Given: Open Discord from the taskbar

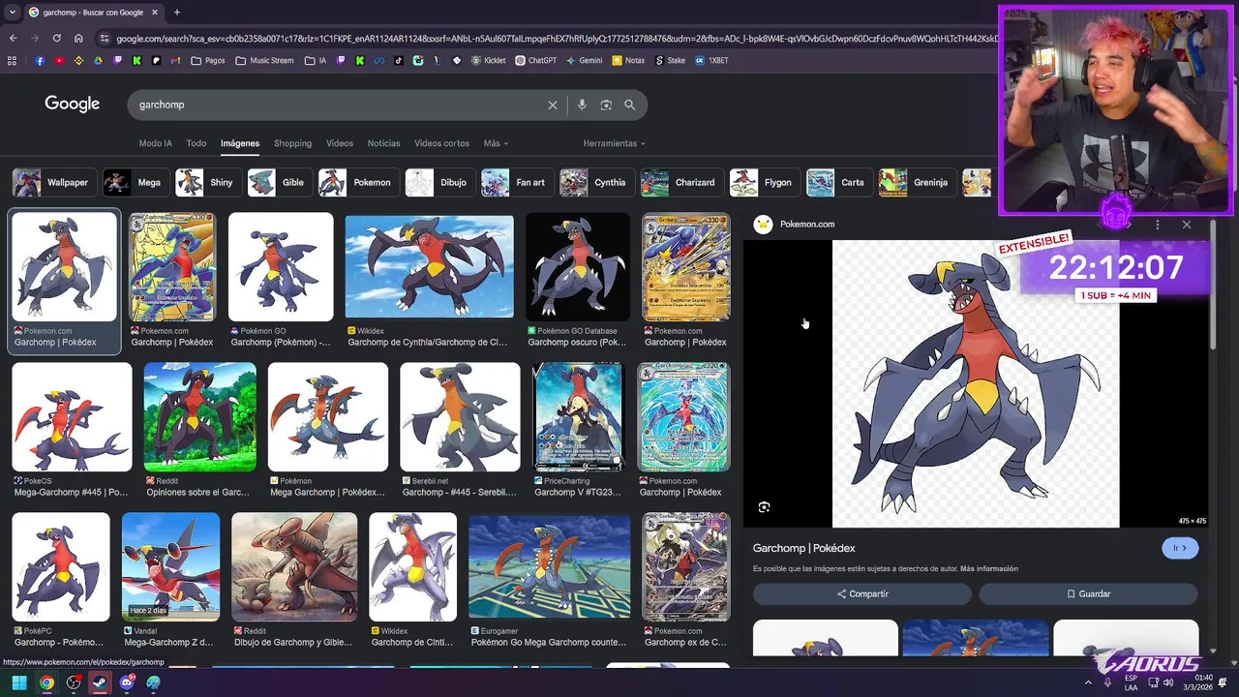Looking at the screenshot, I should (127, 682).
